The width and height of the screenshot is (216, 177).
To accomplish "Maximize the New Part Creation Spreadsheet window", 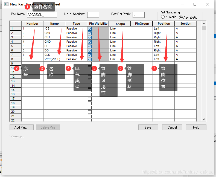I will tap(195, 4).
